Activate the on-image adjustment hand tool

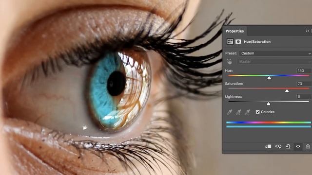pyautogui.click(x=230, y=62)
